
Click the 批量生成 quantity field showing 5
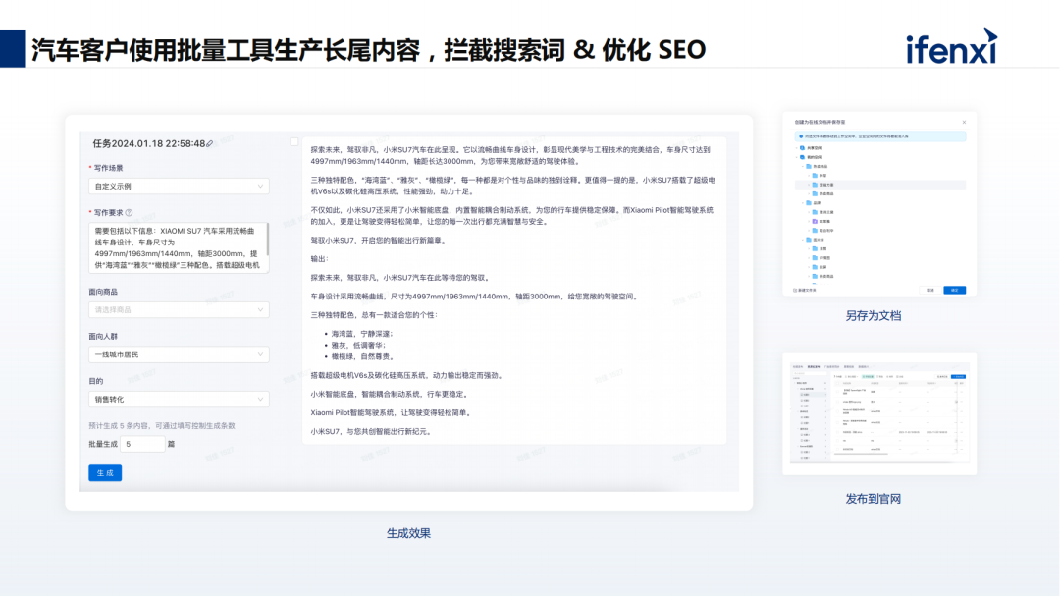[142, 444]
